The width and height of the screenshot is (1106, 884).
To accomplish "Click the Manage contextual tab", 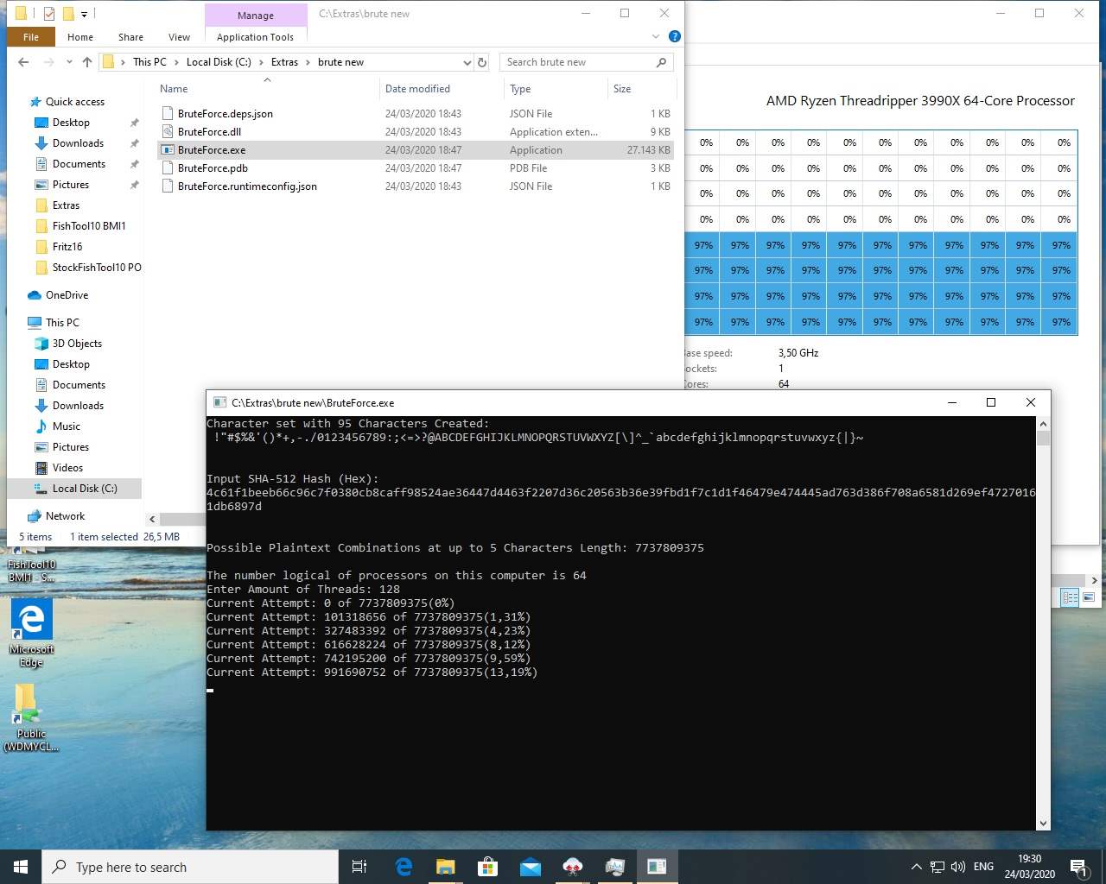I will (x=256, y=16).
